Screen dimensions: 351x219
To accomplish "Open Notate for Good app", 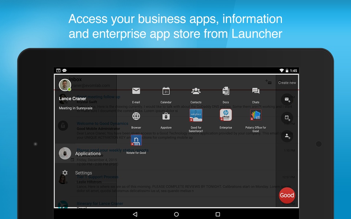I will [136, 140].
